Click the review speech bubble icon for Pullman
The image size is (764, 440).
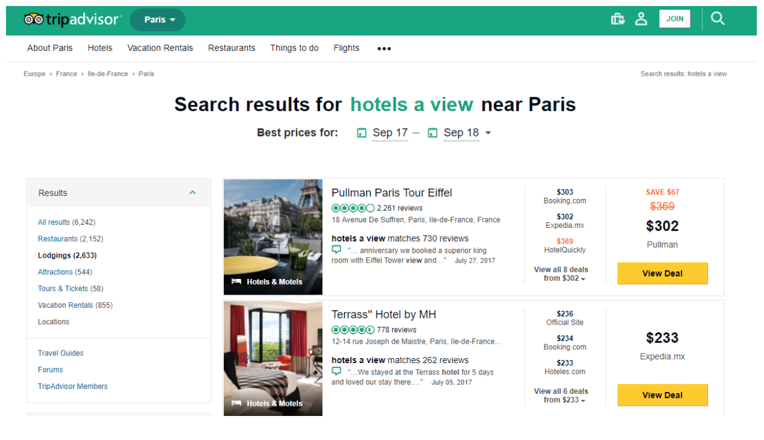point(336,249)
